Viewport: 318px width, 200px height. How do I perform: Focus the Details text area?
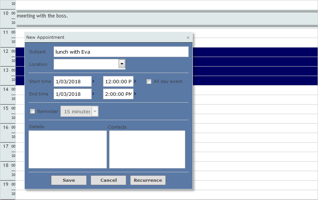tap(68, 149)
